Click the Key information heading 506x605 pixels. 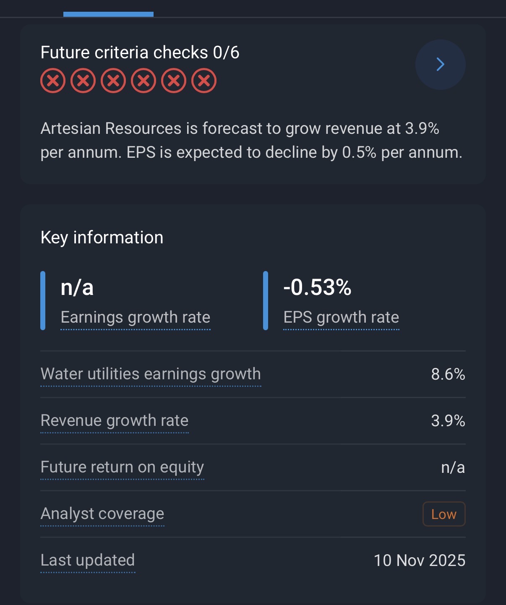pyautogui.click(x=102, y=237)
